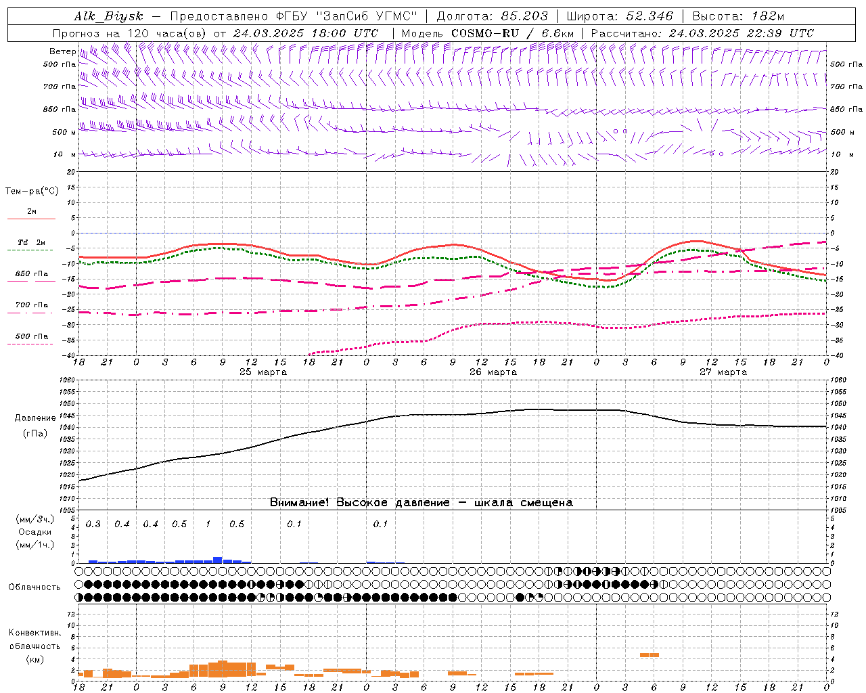Screen dimensions: 866x693
Task: Click the station name Alk_Biysk in header
Action: tap(109, 16)
